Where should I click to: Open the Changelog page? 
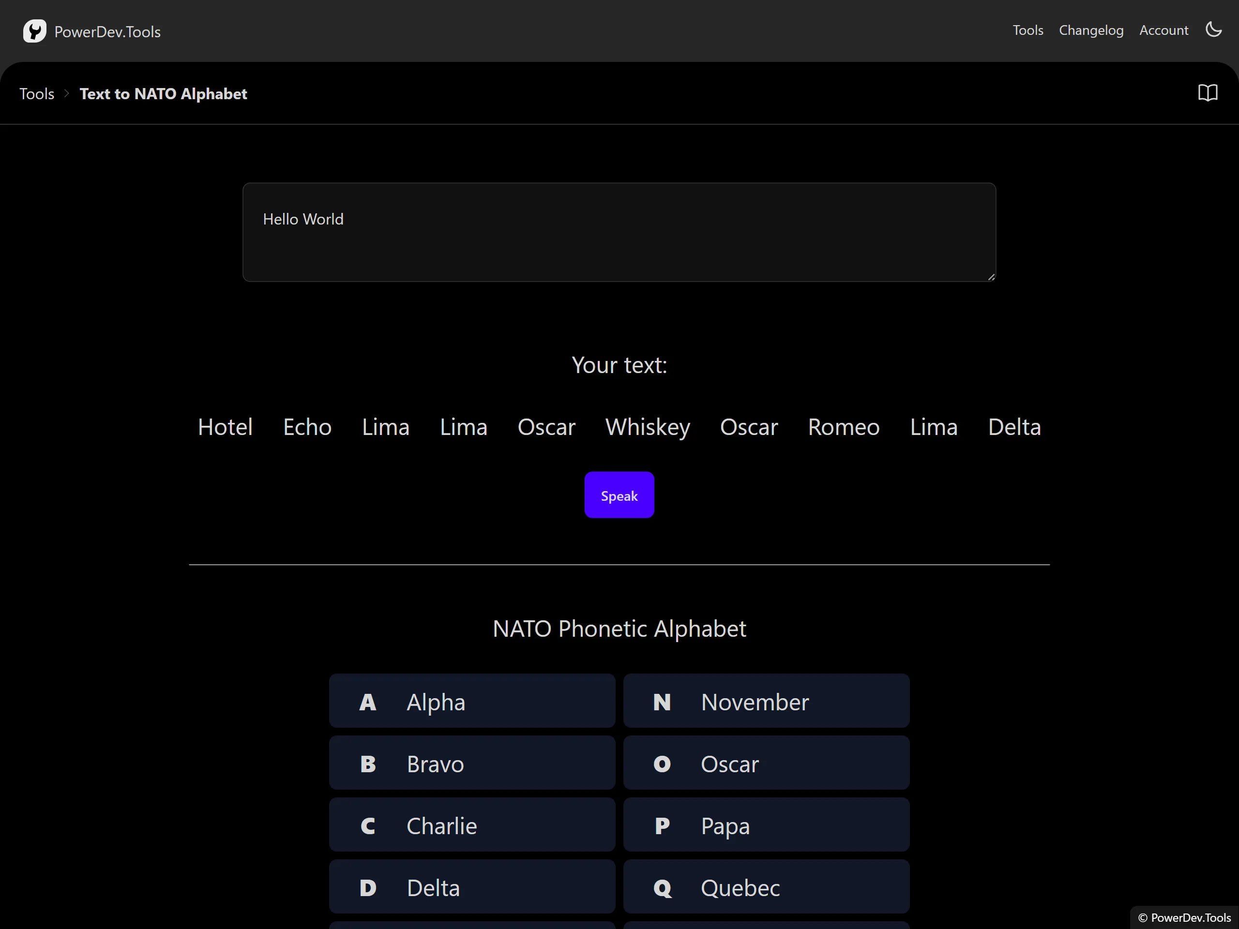[x=1090, y=30]
